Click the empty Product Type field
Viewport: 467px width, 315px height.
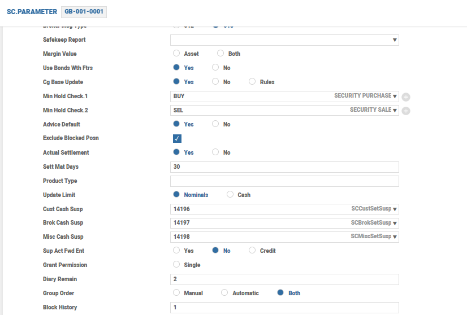click(x=284, y=181)
